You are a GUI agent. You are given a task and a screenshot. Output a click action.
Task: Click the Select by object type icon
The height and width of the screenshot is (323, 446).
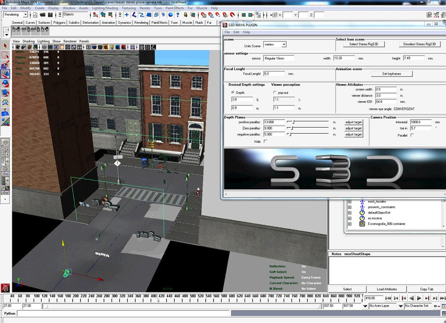[103, 15]
